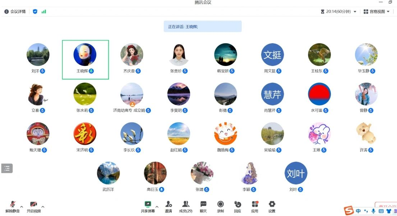Open 会议详情 meeting details
This screenshot has width=397, height=216.
(x=15, y=11)
